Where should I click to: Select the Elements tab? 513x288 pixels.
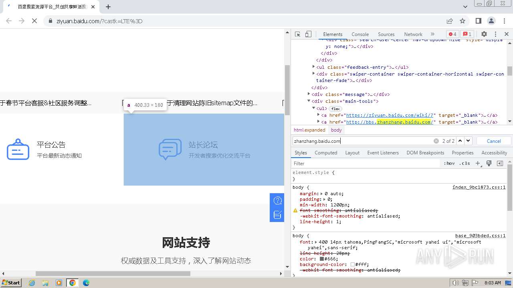pos(333,34)
